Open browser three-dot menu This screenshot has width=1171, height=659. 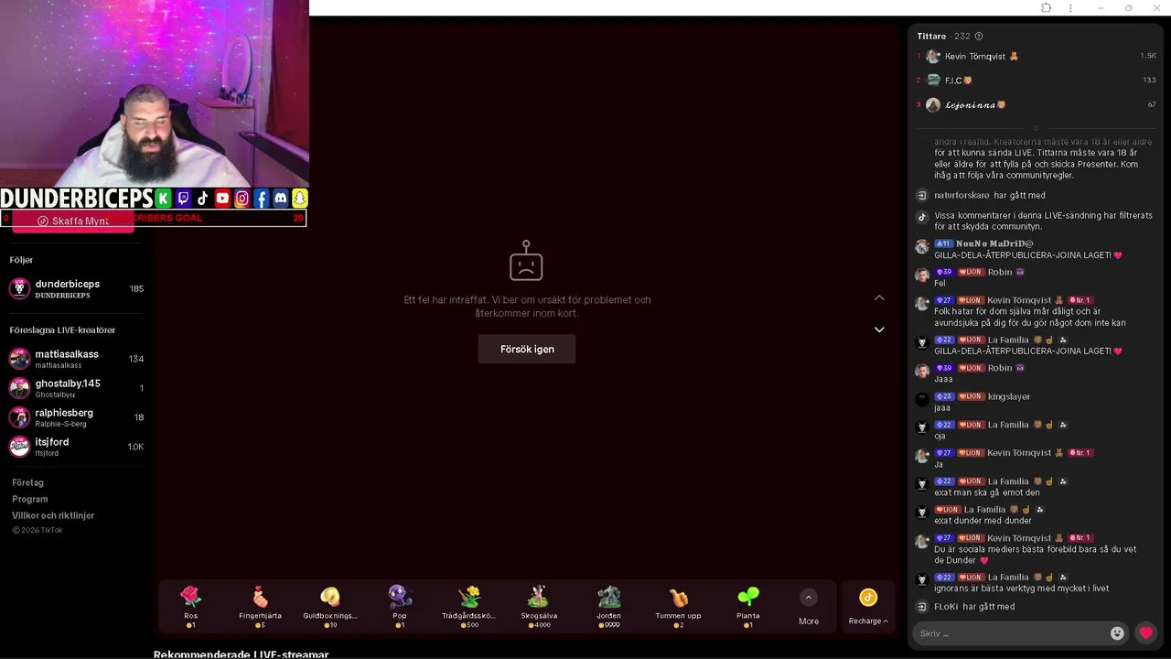(x=1070, y=8)
